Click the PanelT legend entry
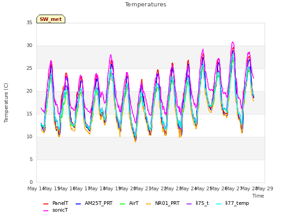This screenshot has height=219, width=292. coord(56,203)
